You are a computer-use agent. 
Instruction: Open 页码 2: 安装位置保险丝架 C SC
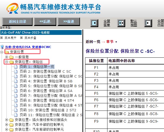coord(46,71)
